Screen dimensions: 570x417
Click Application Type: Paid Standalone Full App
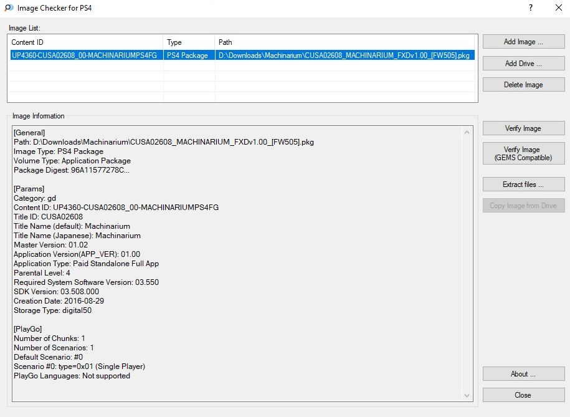87,264
